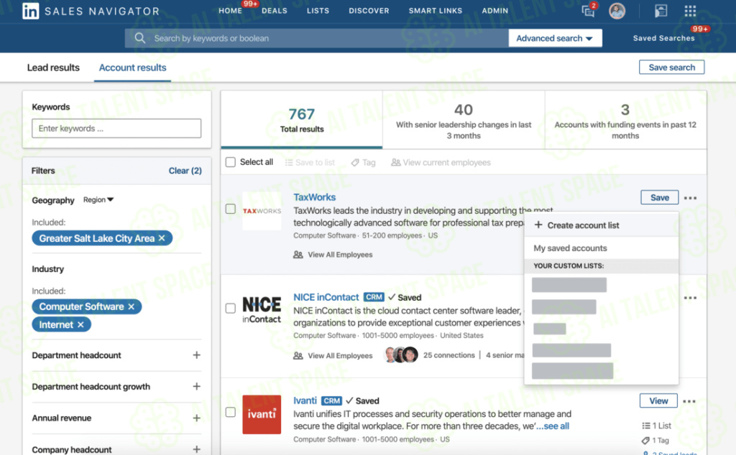The image size is (736, 455).
Task: Click the NICE inContact logo
Action: point(262,310)
